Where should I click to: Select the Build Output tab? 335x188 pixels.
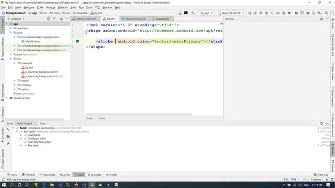click(x=25, y=123)
